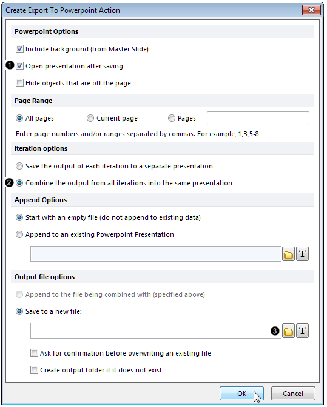Screen dimensions: 327x407
Task: Cancel the Export To Powerpoint action
Action: pyautogui.click(x=293, y=394)
